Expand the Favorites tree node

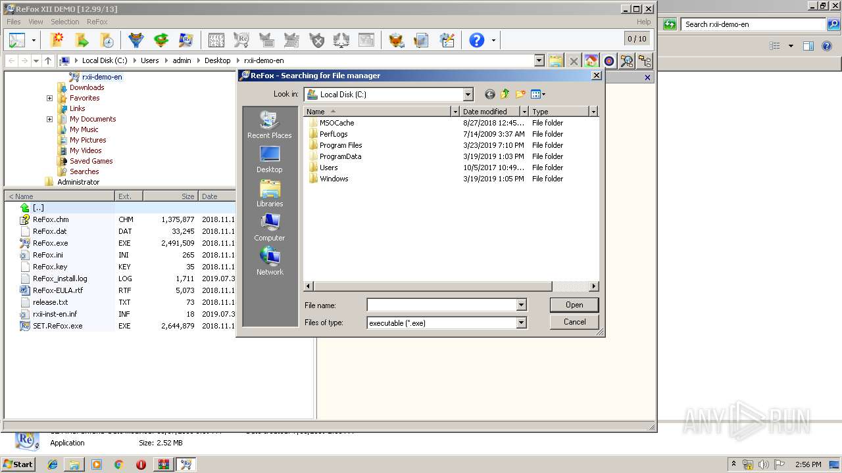[x=49, y=98]
